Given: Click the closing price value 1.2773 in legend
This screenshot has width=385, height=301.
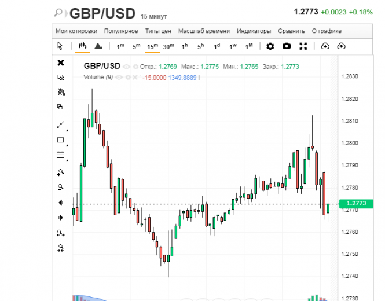Looking at the screenshot, I should coord(290,67).
